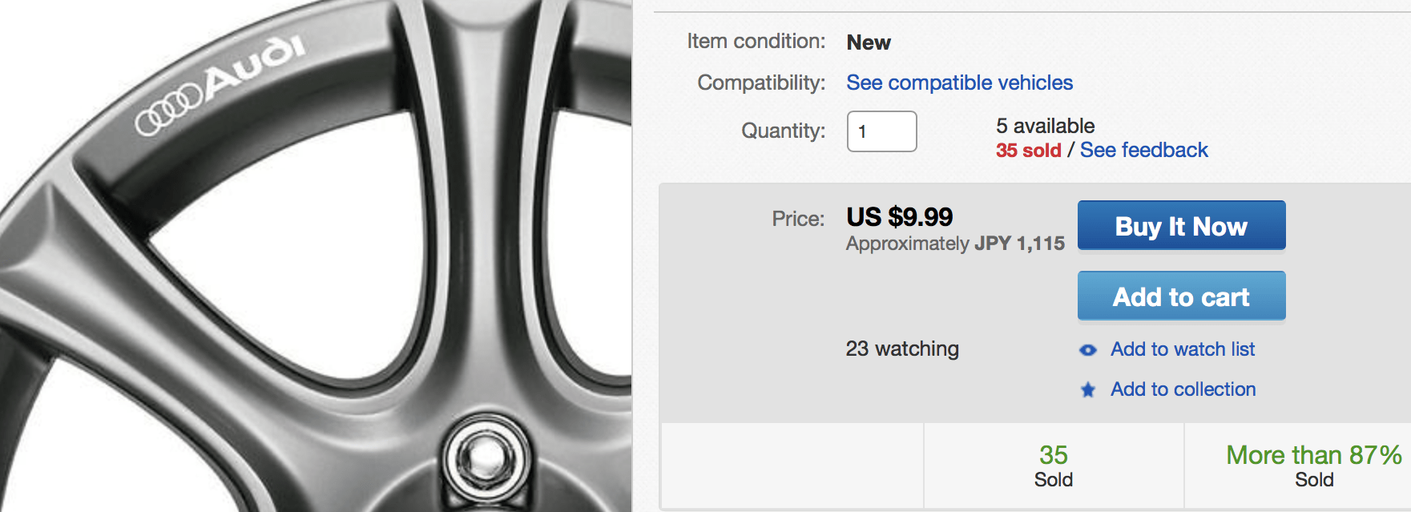Click the red 35 sold link
The width and height of the screenshot is (1411, 512).
1028,151
